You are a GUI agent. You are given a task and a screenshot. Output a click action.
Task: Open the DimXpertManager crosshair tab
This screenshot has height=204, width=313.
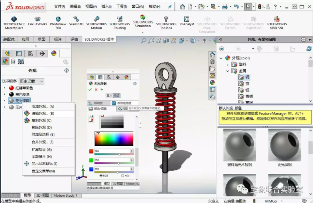coord(42,53)
